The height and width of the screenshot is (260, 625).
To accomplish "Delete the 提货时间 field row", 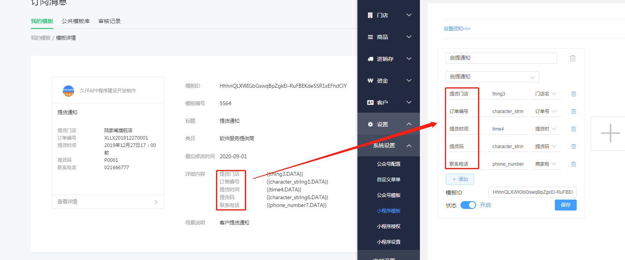I will 574,129.
